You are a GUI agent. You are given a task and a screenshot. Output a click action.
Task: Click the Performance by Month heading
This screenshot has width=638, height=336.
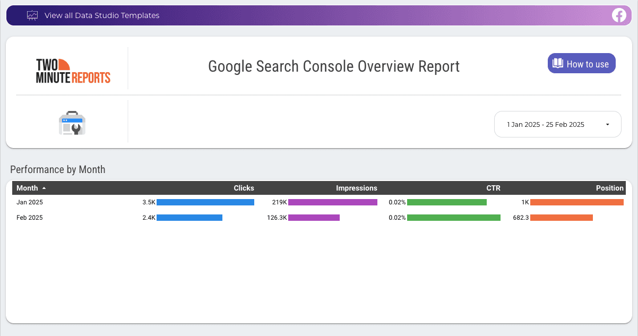tap(58, 170)
